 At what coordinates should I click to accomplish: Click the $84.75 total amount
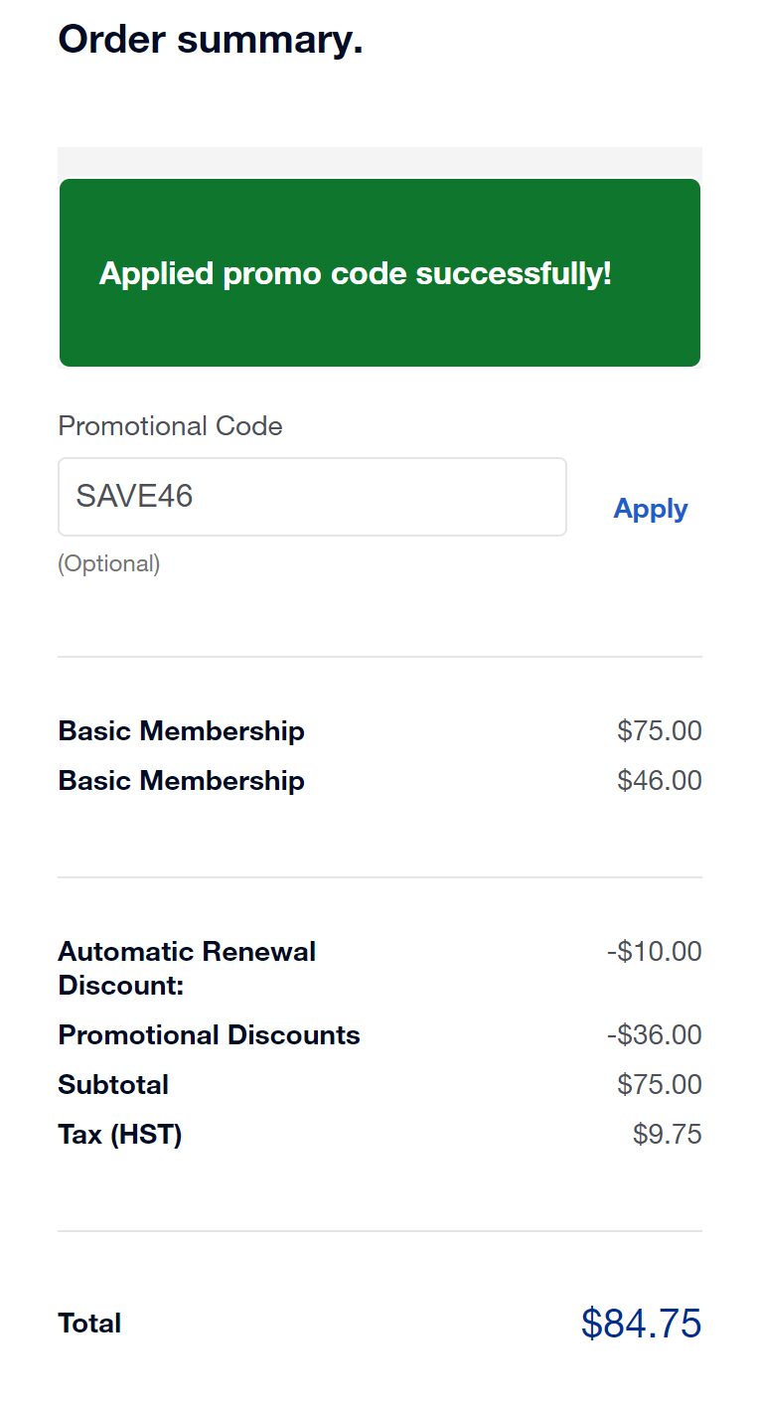pyautogui.click(x=639, y=1323)
